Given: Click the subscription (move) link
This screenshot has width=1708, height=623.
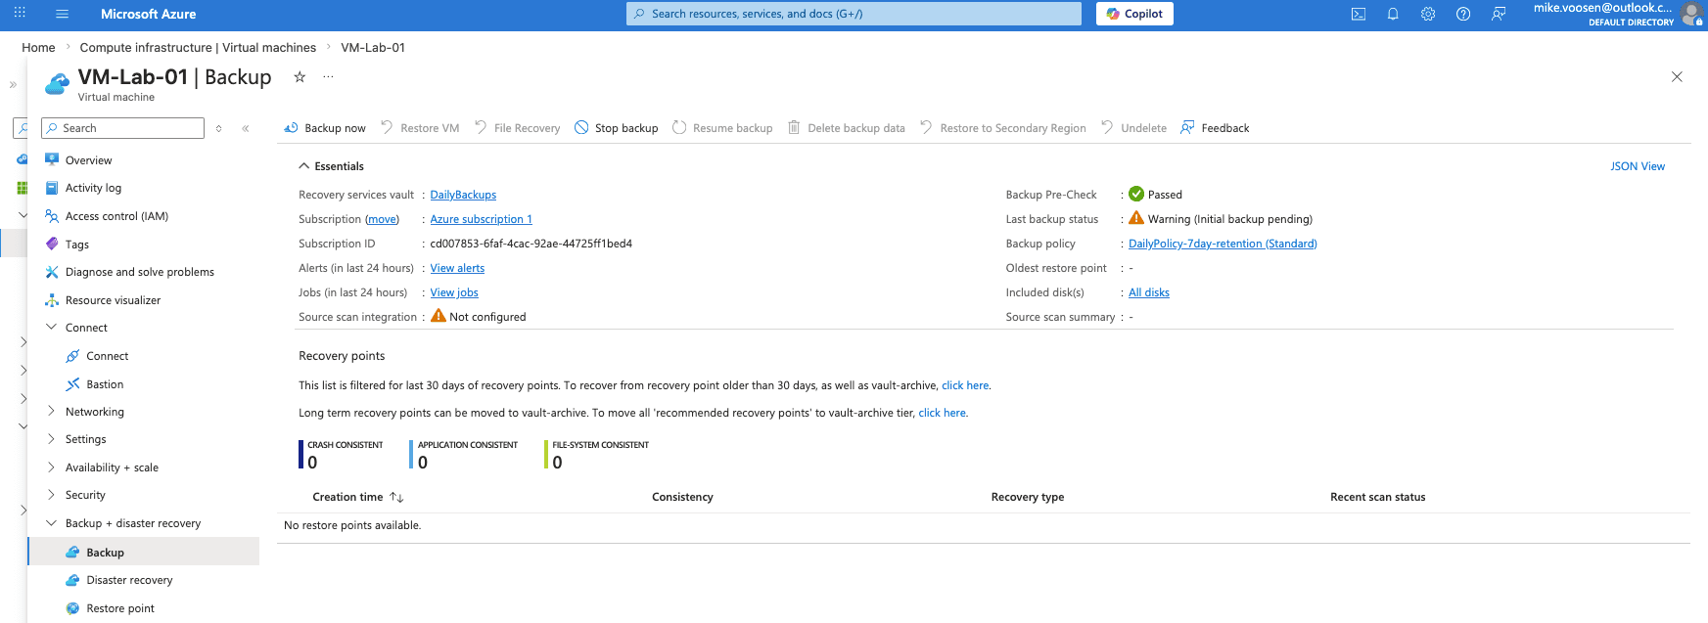Looking at the screenshot, I should click(x=383, y=219).
